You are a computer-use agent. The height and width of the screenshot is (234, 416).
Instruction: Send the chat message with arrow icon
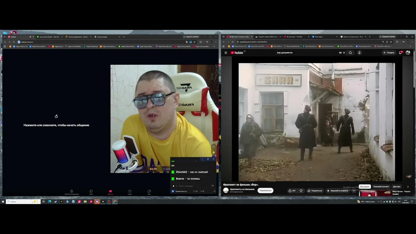[213, 186]
